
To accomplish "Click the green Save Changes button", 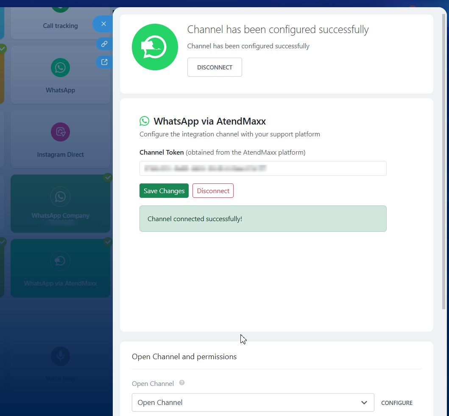I will (164, 191).
